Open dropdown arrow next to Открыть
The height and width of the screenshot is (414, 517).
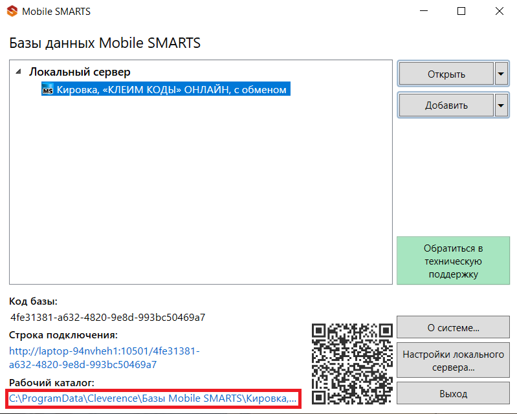point(501,74)
